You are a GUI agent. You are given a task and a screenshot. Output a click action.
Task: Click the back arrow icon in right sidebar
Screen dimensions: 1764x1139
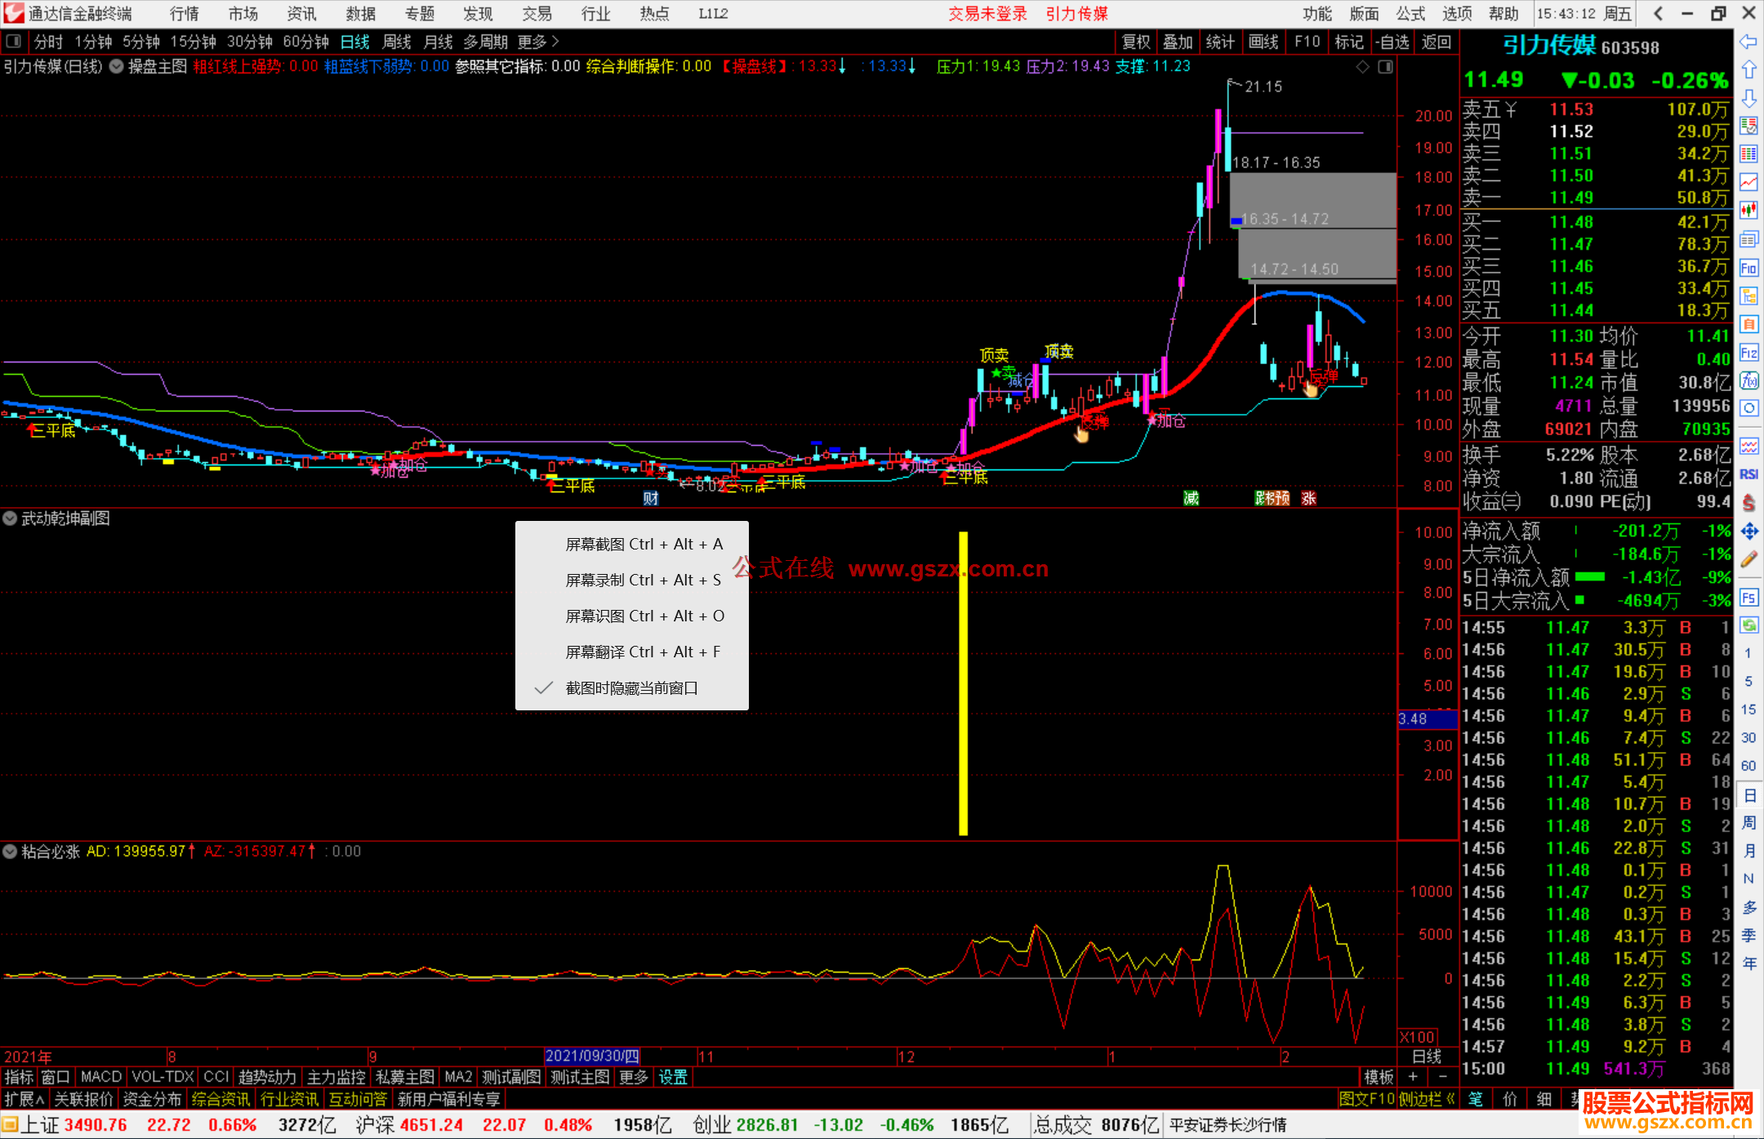click(x=1748, y=42)
